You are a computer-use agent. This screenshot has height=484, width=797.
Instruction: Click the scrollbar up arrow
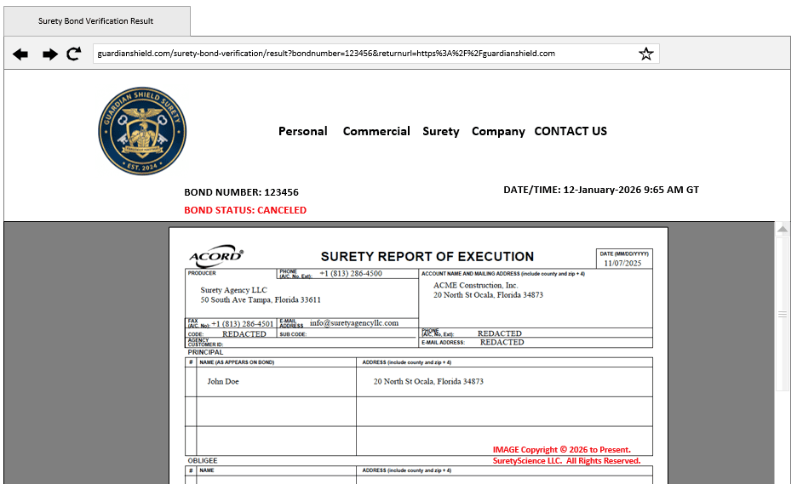coord(783,230)
